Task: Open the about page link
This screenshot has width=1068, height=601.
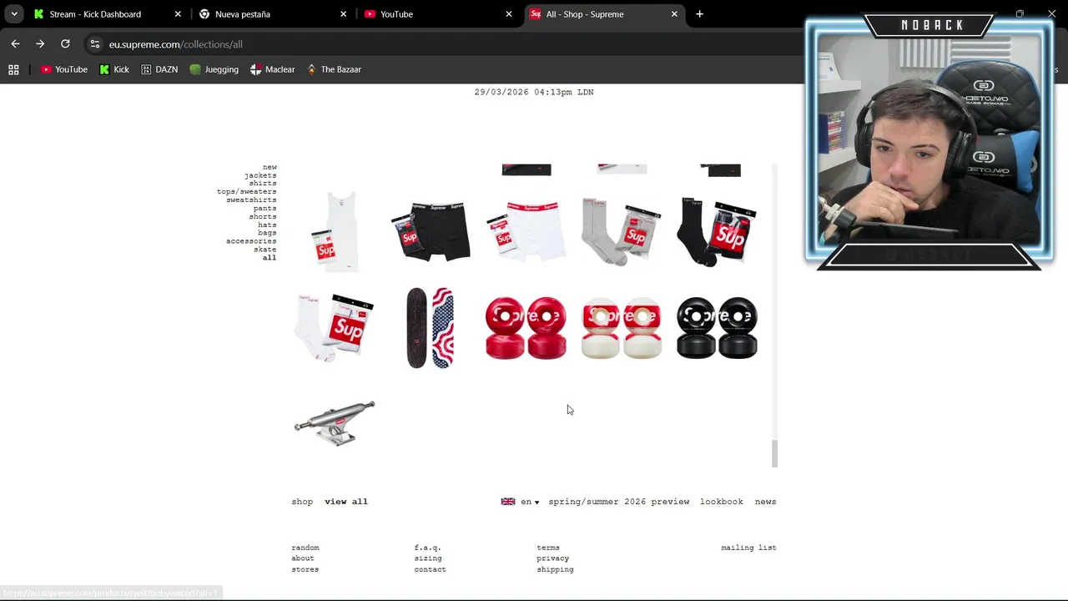Action: 303,558
